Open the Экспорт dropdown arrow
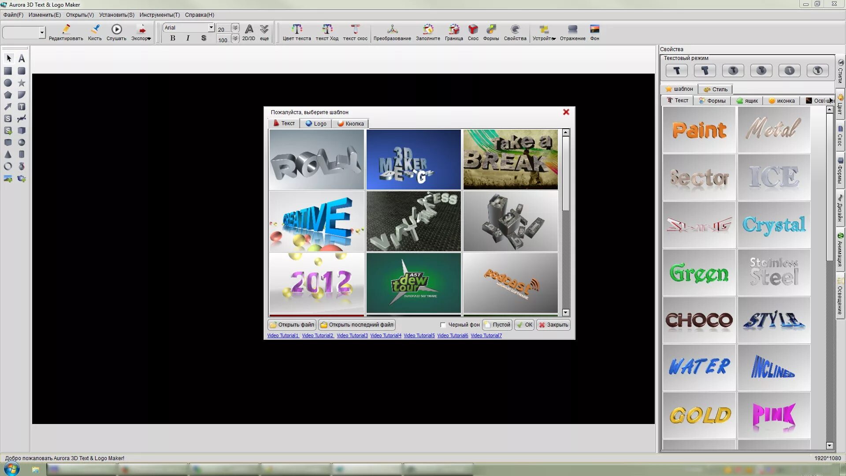This screenshot has height=476, width=846. 149,39
